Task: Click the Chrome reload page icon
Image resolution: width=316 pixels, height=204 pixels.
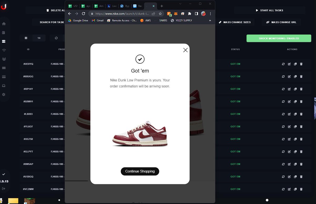Action: 83,14
